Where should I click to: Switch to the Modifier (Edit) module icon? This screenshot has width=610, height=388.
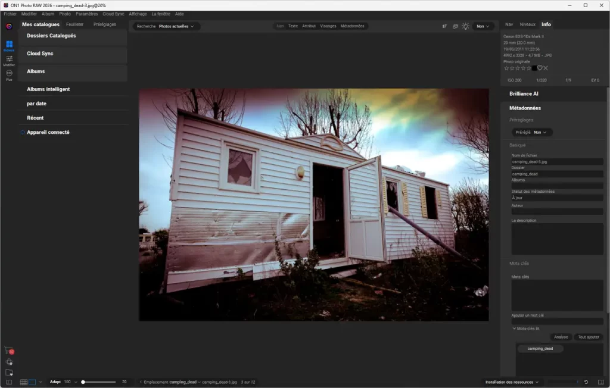click(x=9, y=60)
